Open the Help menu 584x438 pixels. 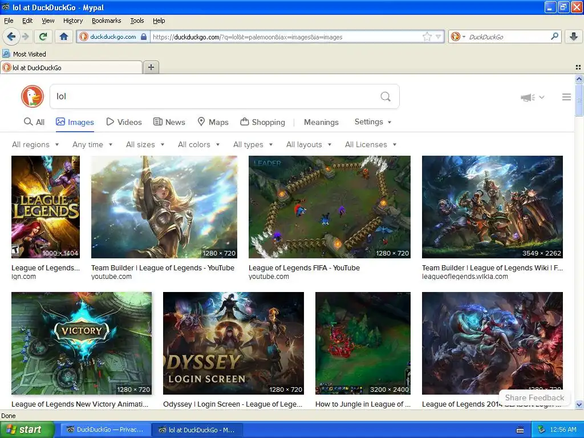click(159, 21)
